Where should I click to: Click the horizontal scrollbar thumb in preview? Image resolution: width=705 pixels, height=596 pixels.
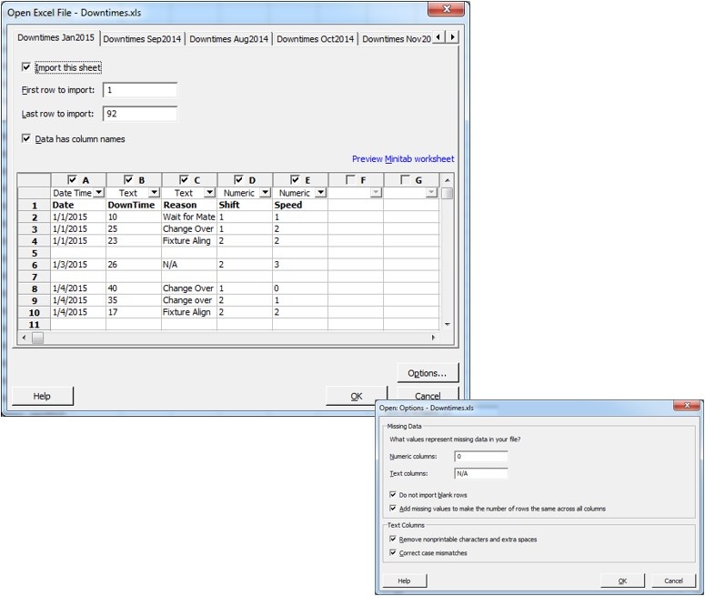(x=37, y=338)
